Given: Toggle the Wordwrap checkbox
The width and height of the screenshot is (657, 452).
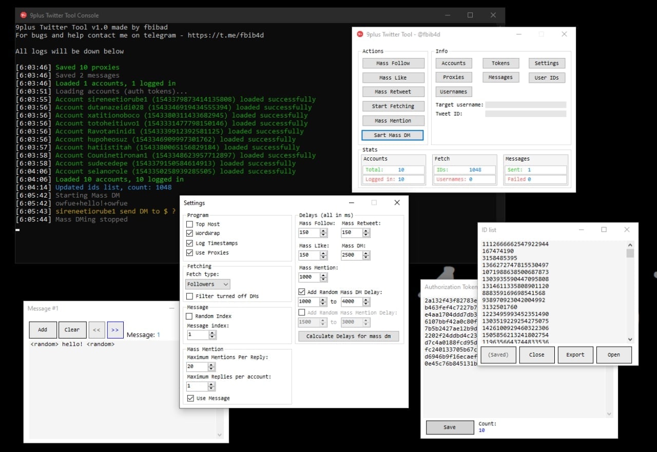Looking at the screenshot, I should click(x=190, y=233).
